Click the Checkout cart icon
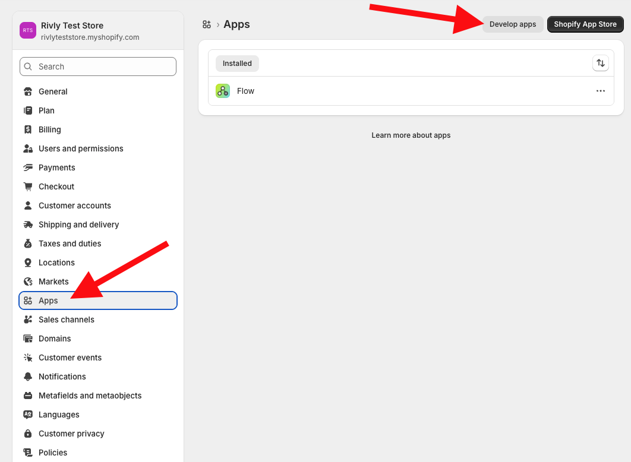Screen dimensions: 631x462 (x=28, y=186)
